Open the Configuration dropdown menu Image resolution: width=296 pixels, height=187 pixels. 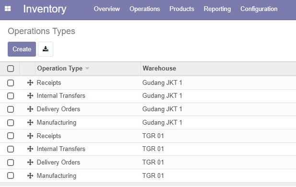tap(259, 9)
